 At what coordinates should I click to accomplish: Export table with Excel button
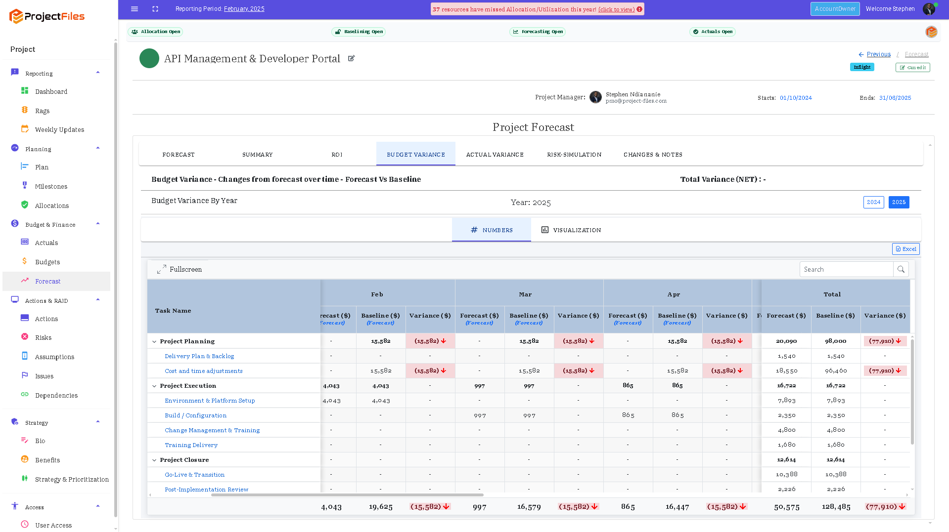pos(905,249)
